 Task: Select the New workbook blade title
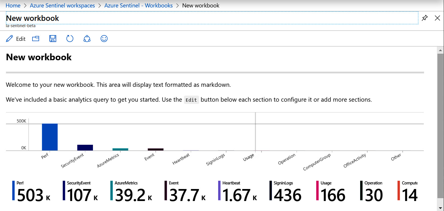[x=33, y=18]
